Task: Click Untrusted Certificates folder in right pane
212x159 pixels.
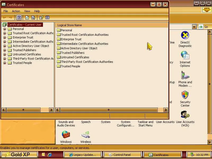Action: [59, 57]
